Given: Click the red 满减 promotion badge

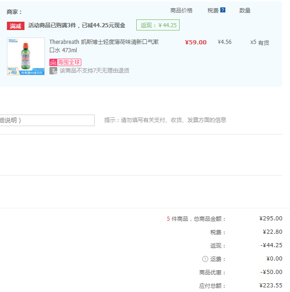Looking at the screenshot, I should click(16, 26).
